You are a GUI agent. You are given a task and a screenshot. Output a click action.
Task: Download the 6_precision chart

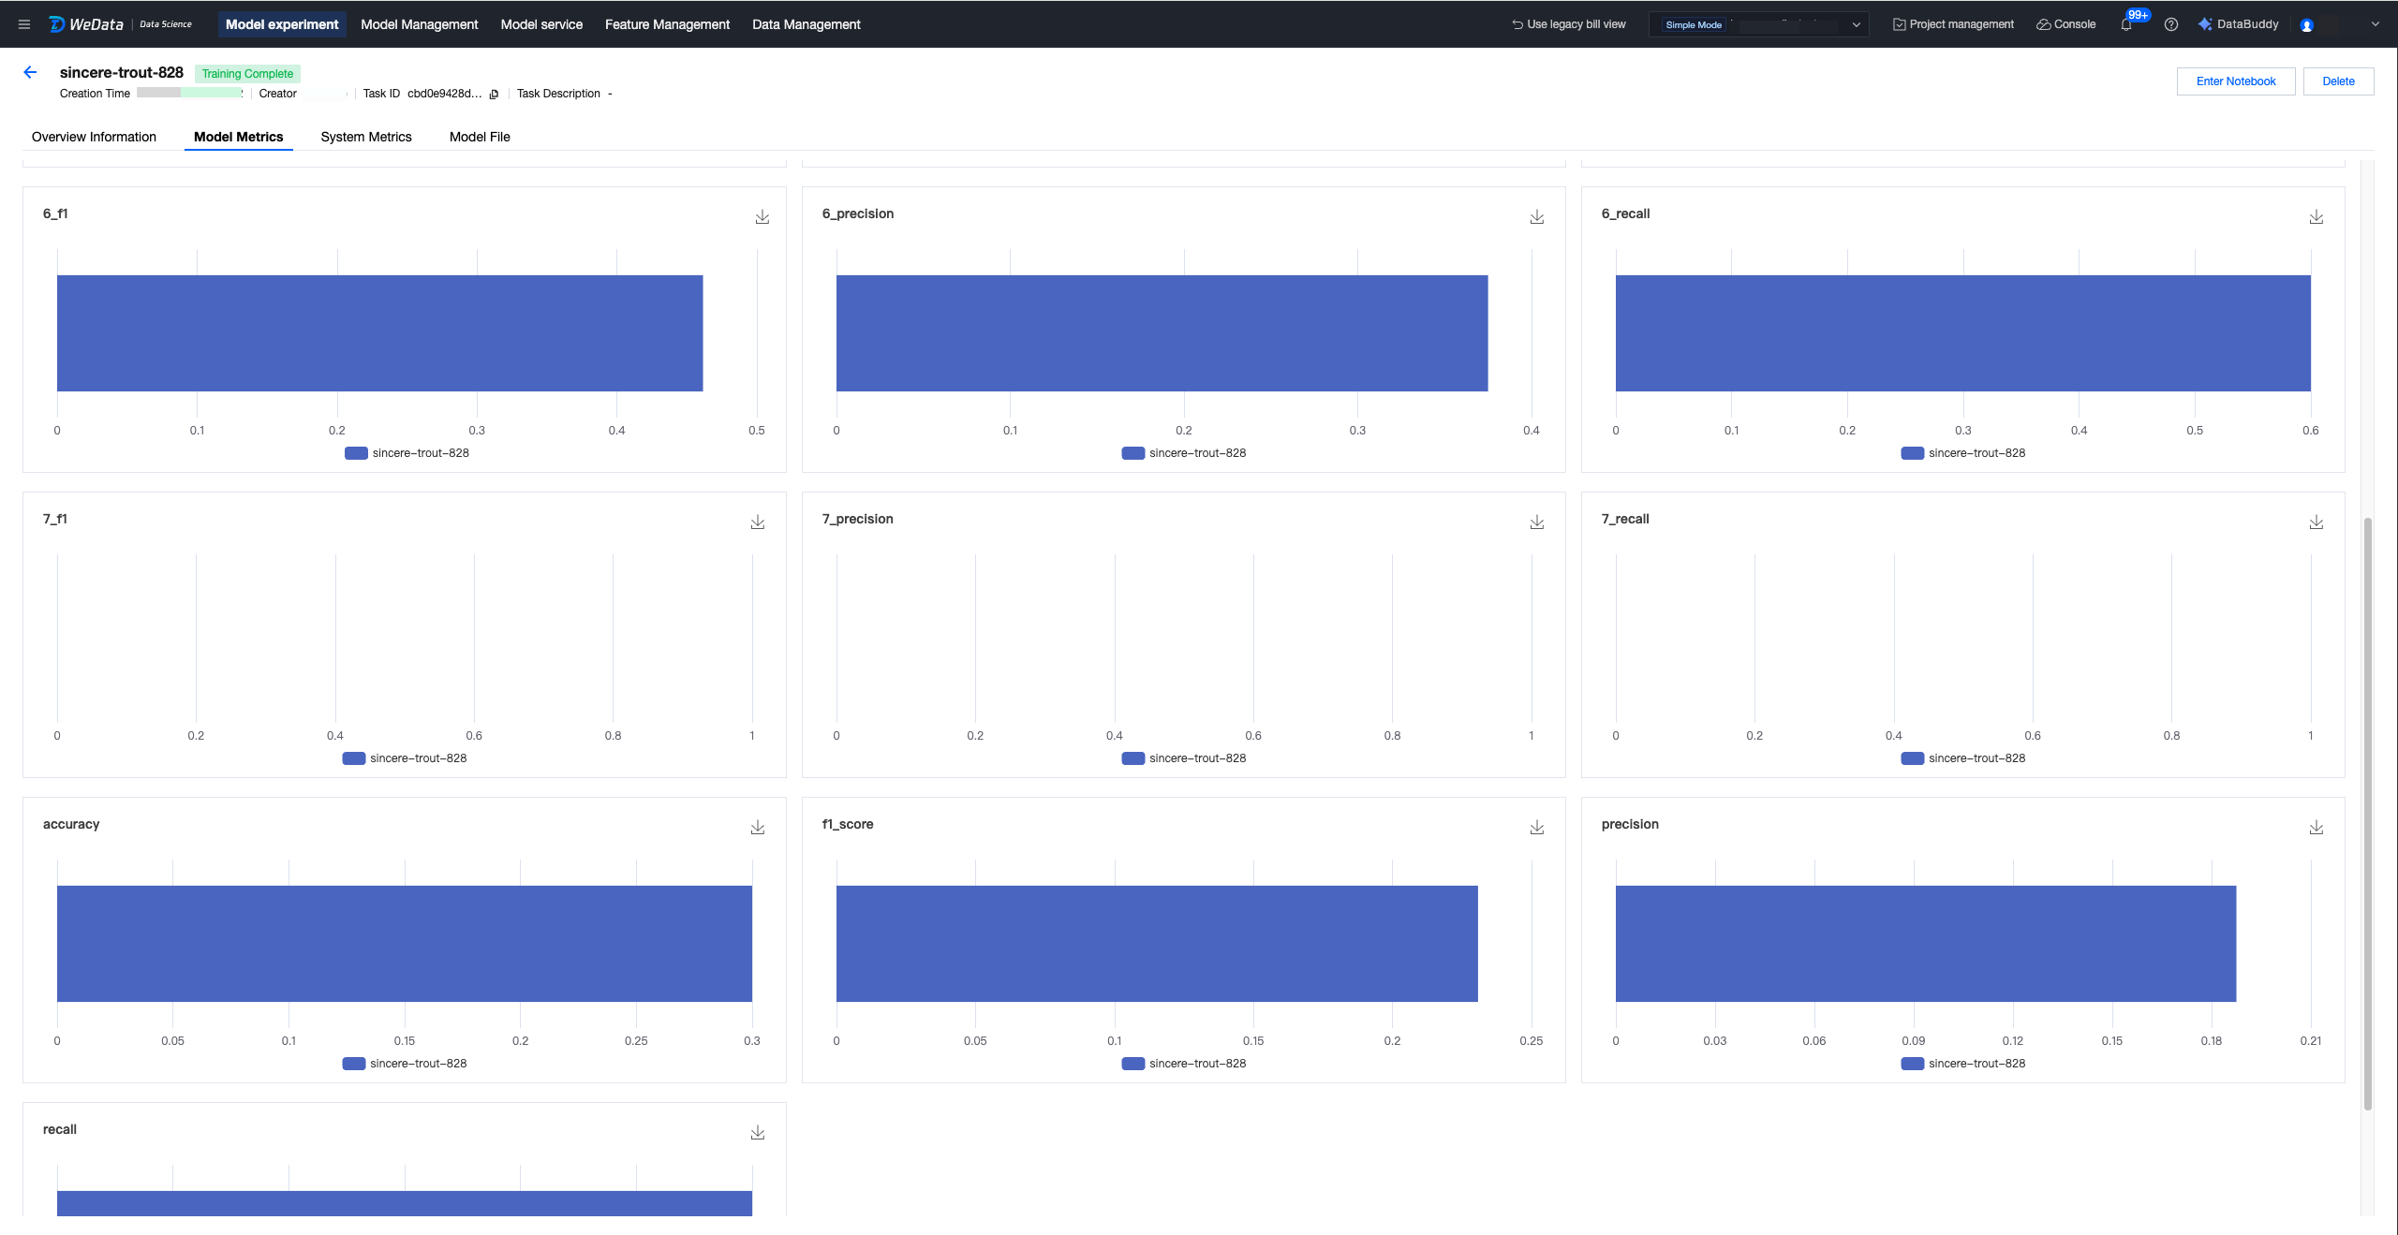click(1537, 217)
